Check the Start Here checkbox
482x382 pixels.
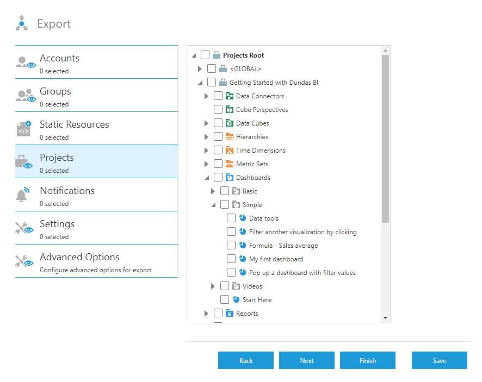[x=225, y=299]
